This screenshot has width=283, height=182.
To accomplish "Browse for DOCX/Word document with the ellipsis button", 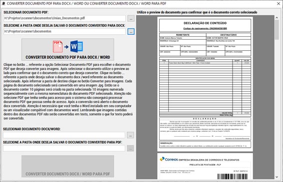I will click(x=130, y=135).
